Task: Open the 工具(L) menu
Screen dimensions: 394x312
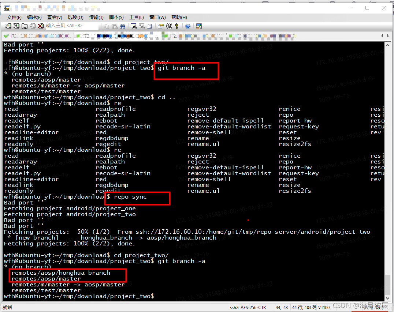Action: [x=137, y=17]
